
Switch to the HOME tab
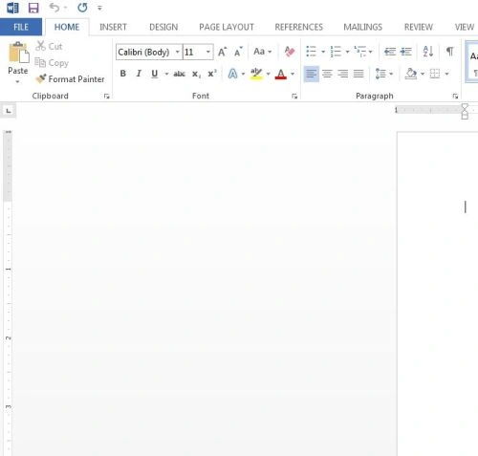67,27
